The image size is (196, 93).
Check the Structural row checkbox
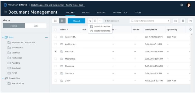[x=56, y=73]
